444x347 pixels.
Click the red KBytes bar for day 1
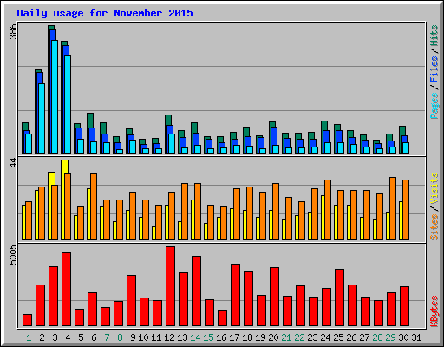[x=28, y=320]
